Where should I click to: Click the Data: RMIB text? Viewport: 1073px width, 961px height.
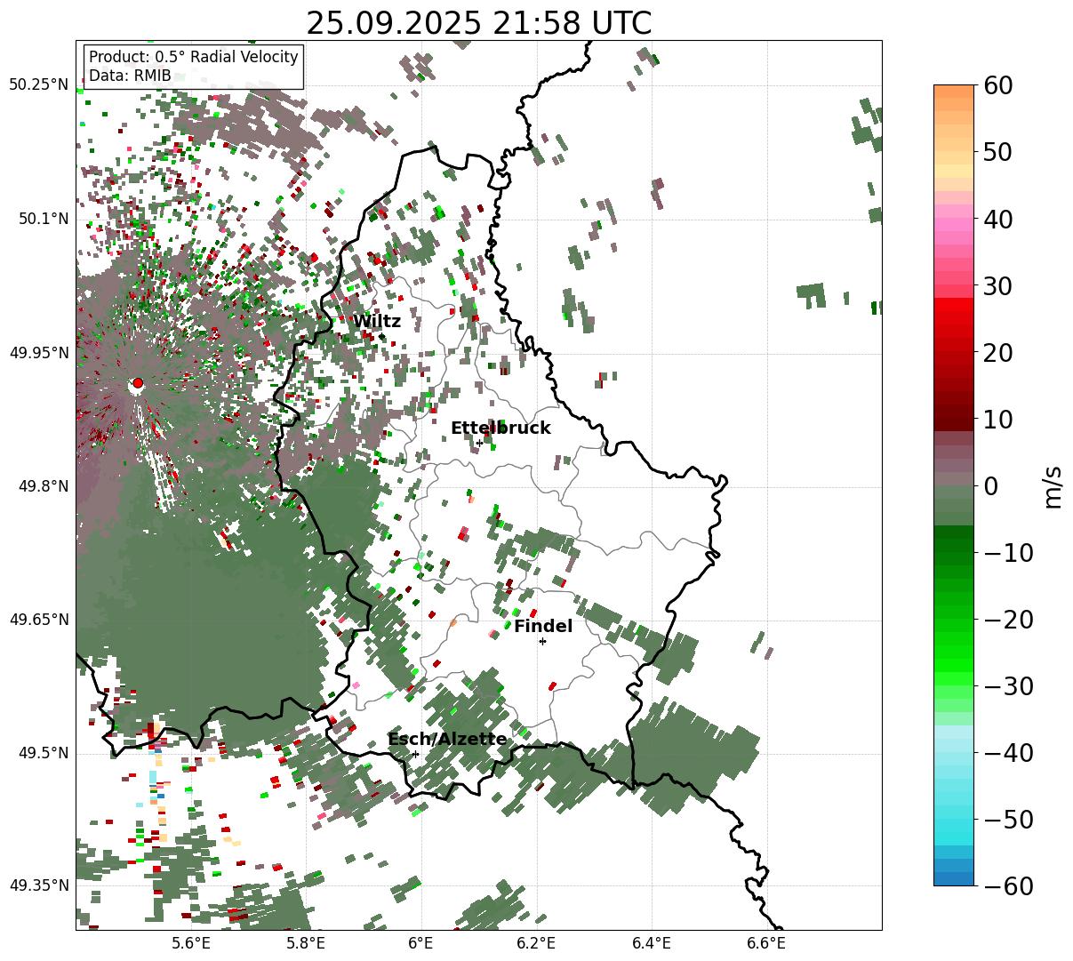130,76
